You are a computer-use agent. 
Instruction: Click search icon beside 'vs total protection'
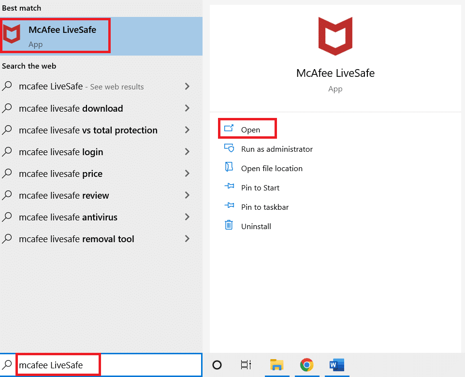click(x=7, y=130)
